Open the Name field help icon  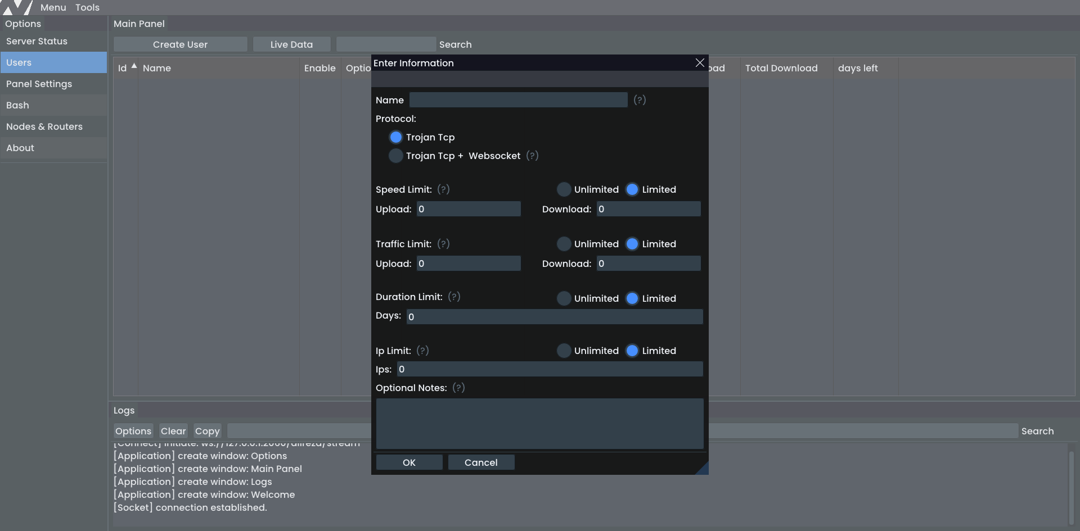coord(640,100)
